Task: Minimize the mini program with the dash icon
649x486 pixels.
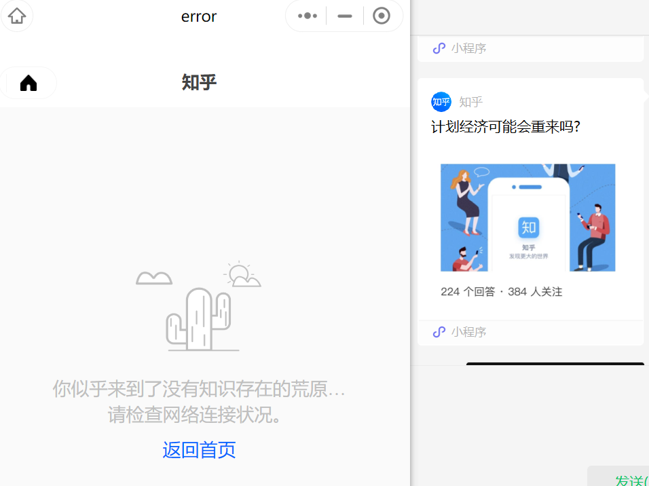Action: click(345, 16)
